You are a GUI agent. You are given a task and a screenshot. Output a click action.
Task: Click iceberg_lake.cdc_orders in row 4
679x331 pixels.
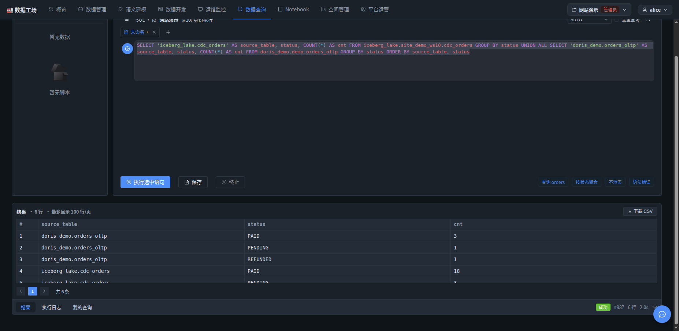[x=75, y=271]
